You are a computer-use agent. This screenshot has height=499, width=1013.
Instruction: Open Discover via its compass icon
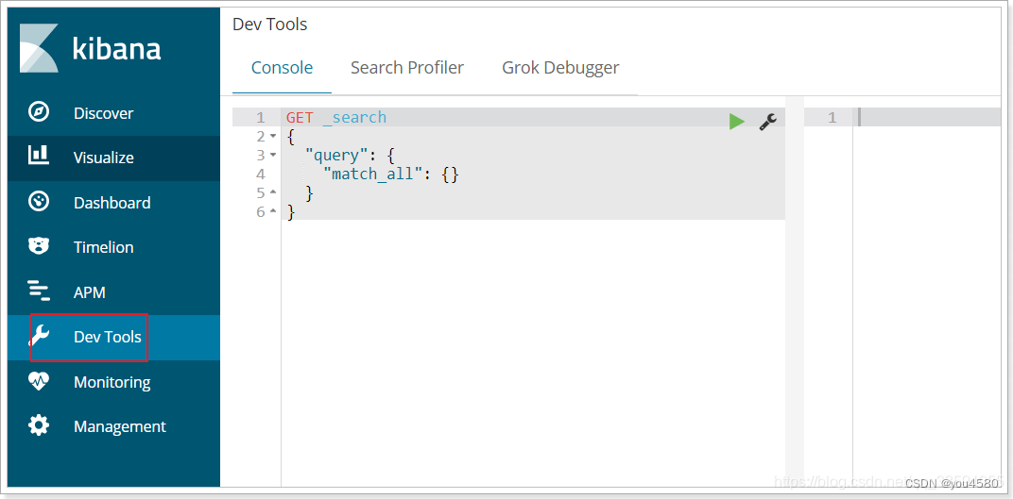click(39, 112)
